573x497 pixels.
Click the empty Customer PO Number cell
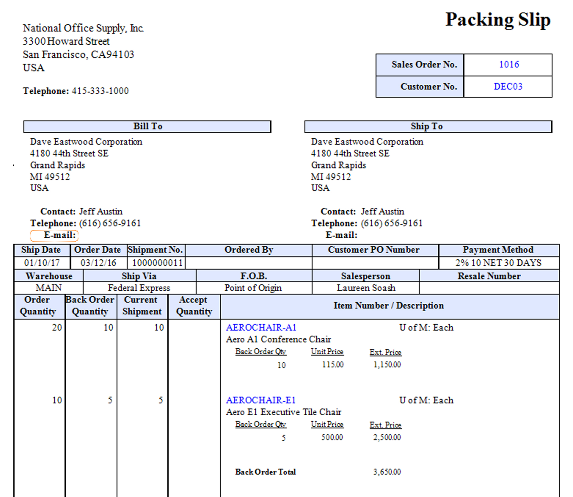click(375, 263)
